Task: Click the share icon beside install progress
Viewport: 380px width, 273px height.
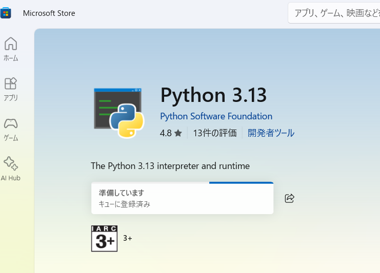Action: (289, 198)
